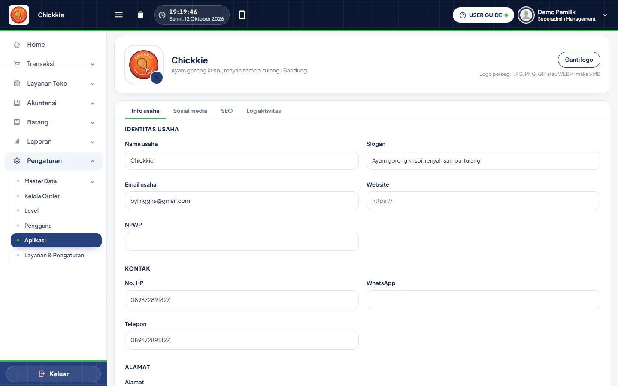Image resolution: width=618 pixels, height=386 pixels.
Task: Click the Layanan Toko store icon
Action: (17, 84)
